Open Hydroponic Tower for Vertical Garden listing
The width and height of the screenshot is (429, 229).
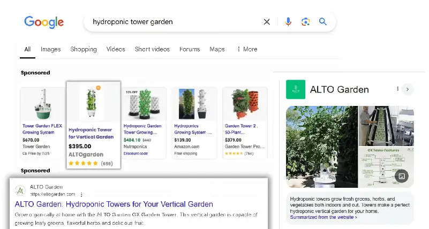(91, 133)
